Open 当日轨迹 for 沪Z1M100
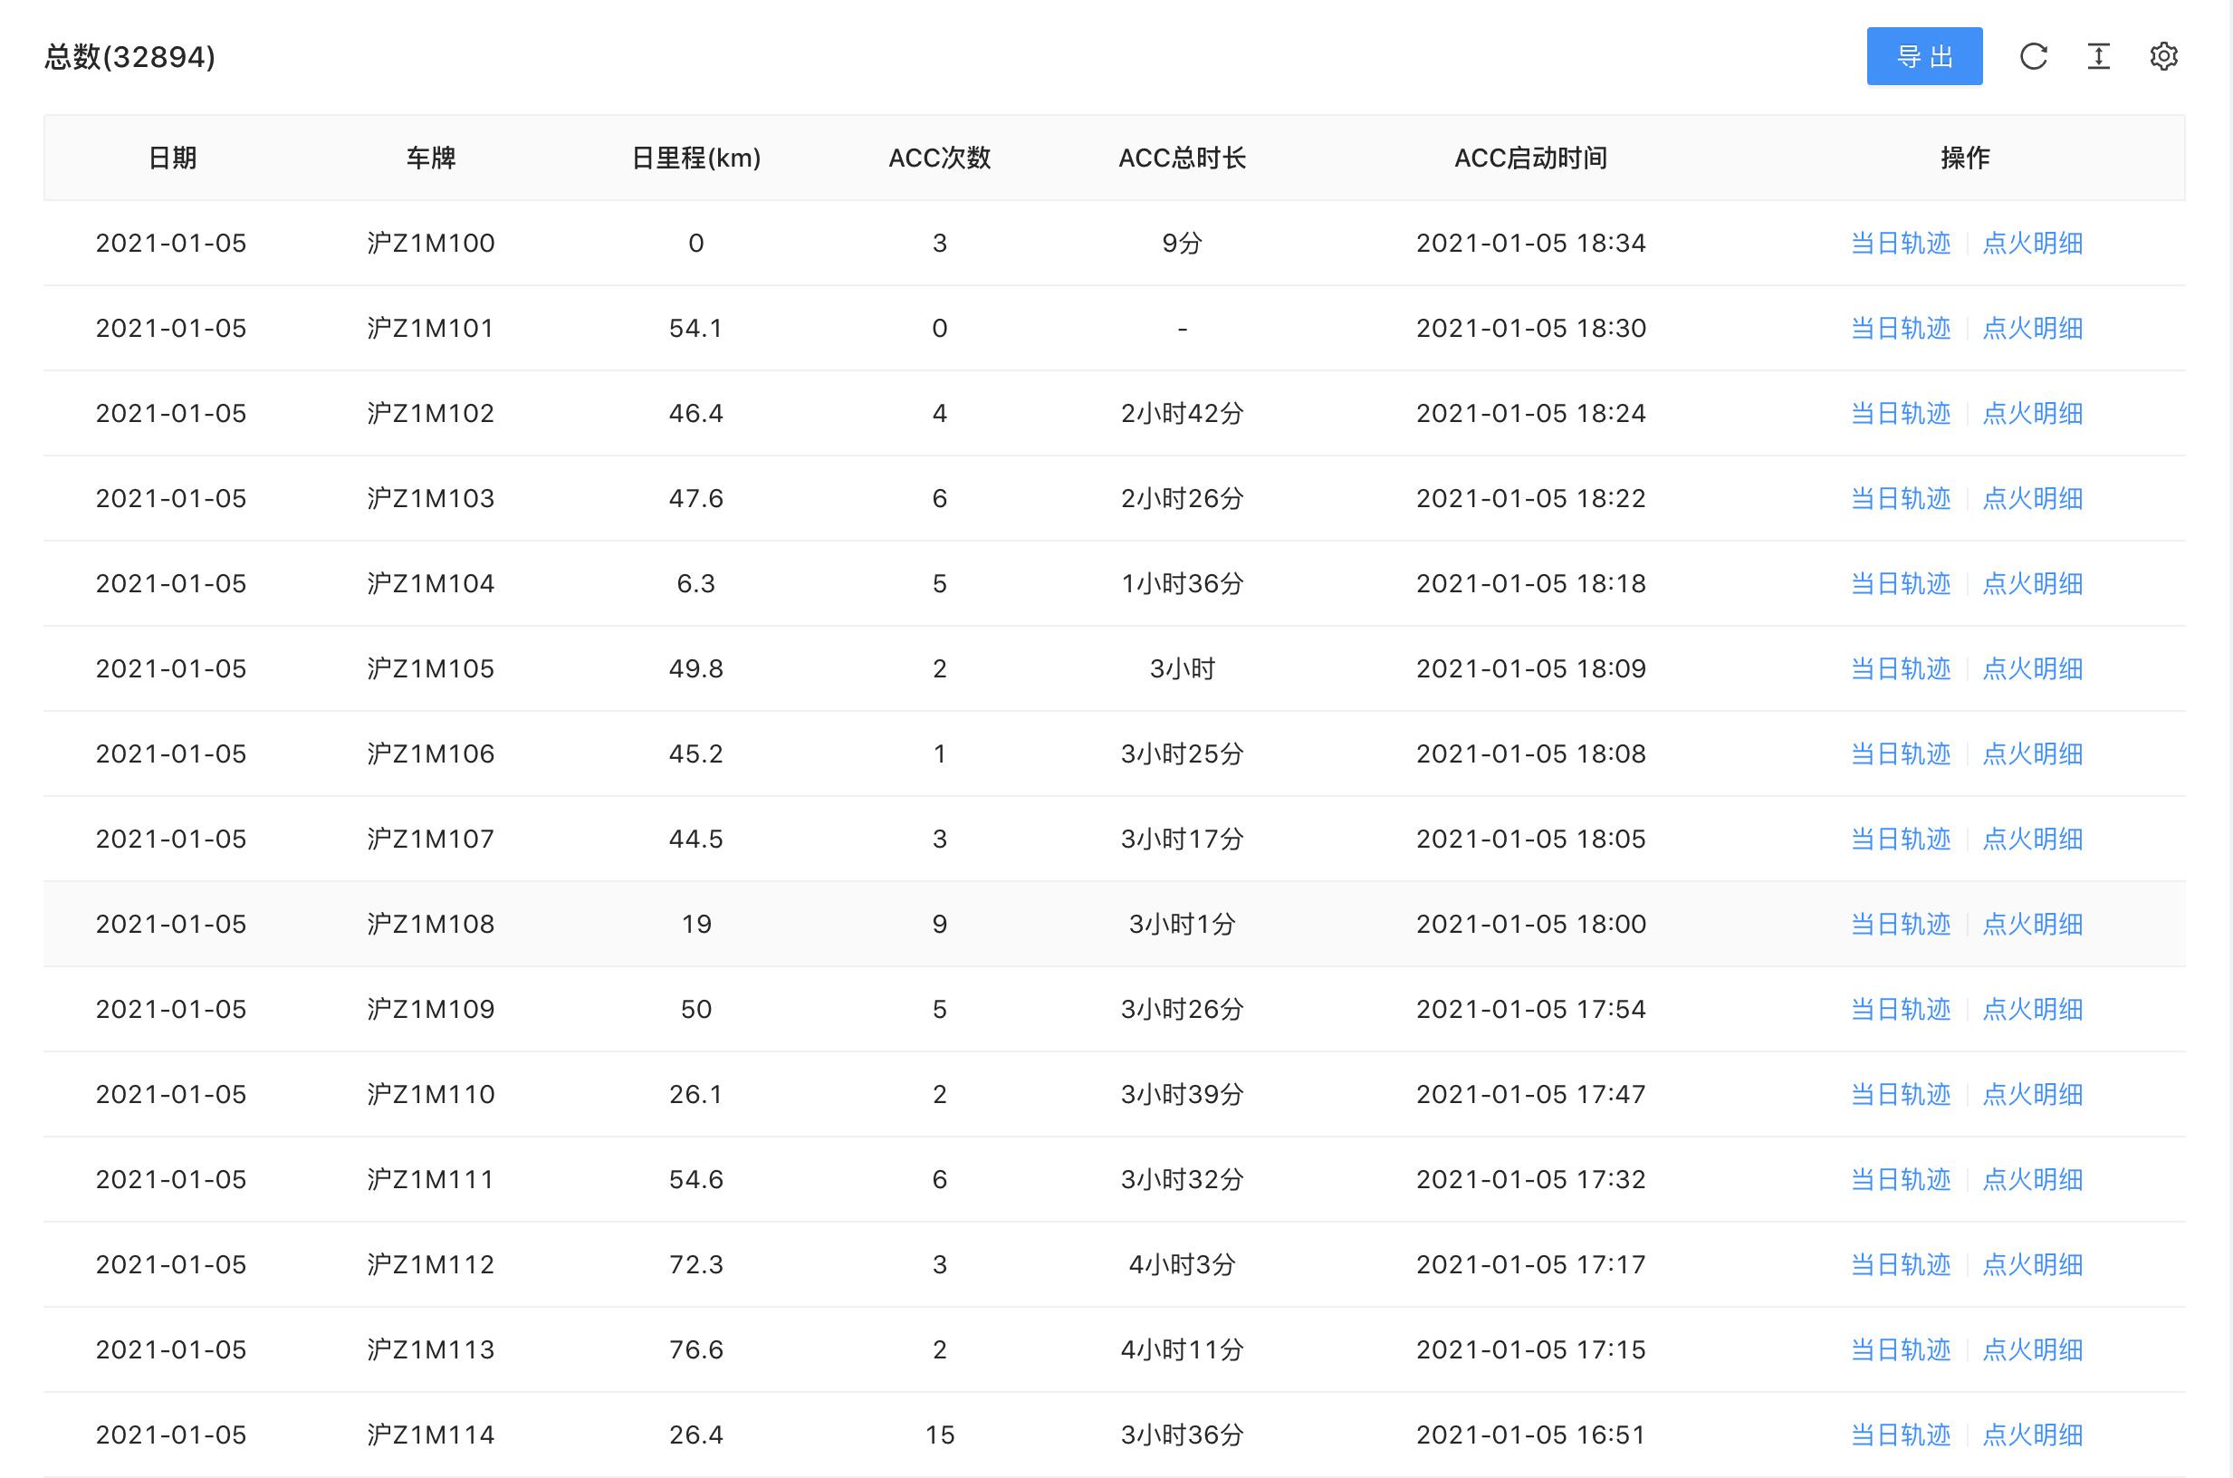The width and height of the screenshot is (2233, 1478). click(1900, 244)
